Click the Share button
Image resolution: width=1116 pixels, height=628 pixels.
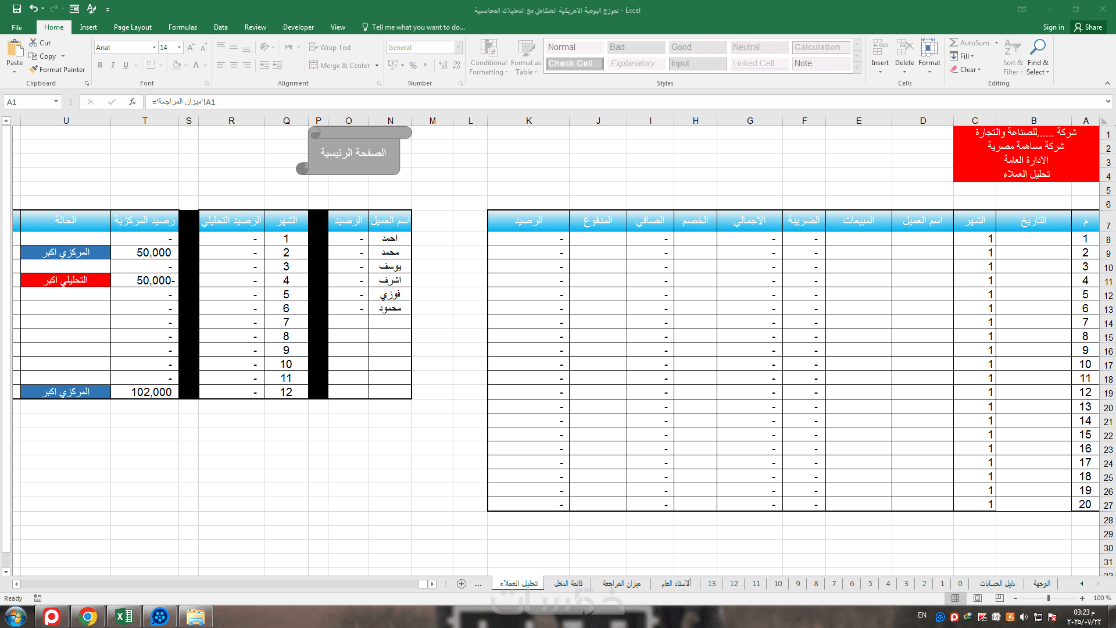click(x=1088, y=27)
